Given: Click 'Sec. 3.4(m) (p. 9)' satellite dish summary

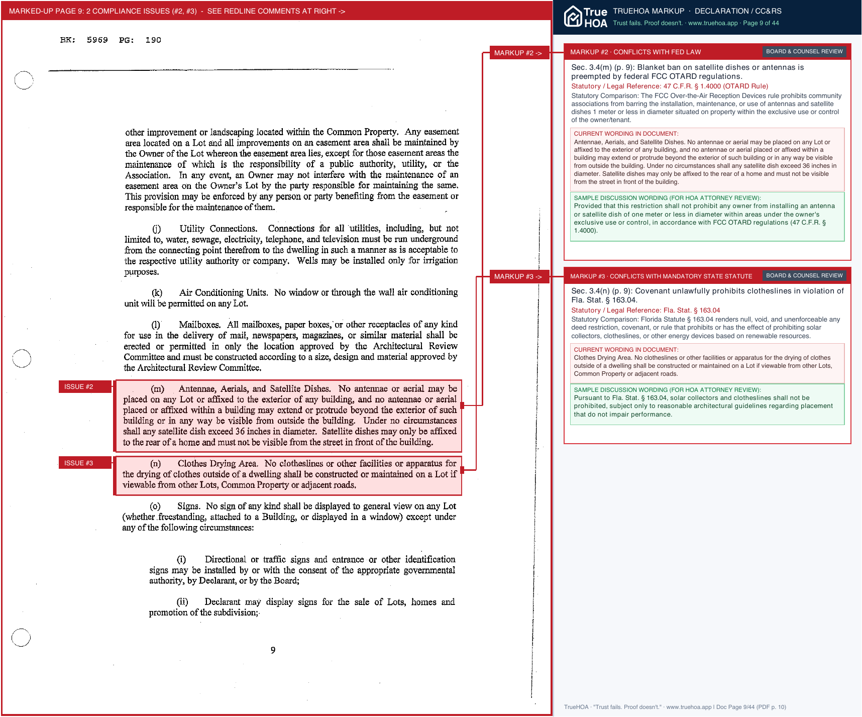Looking at the screenshot, I should tap(688, 72).
